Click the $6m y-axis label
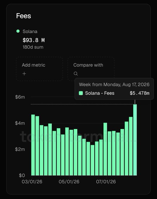 pyautogui.click(x=20, y=97)
